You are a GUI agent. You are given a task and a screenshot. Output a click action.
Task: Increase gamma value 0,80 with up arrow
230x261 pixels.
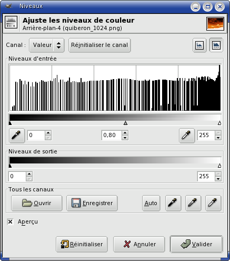coord(125,133)
